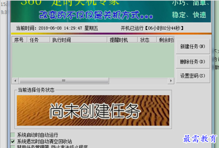Click the 剩余时间 column header

pos(165,40)
